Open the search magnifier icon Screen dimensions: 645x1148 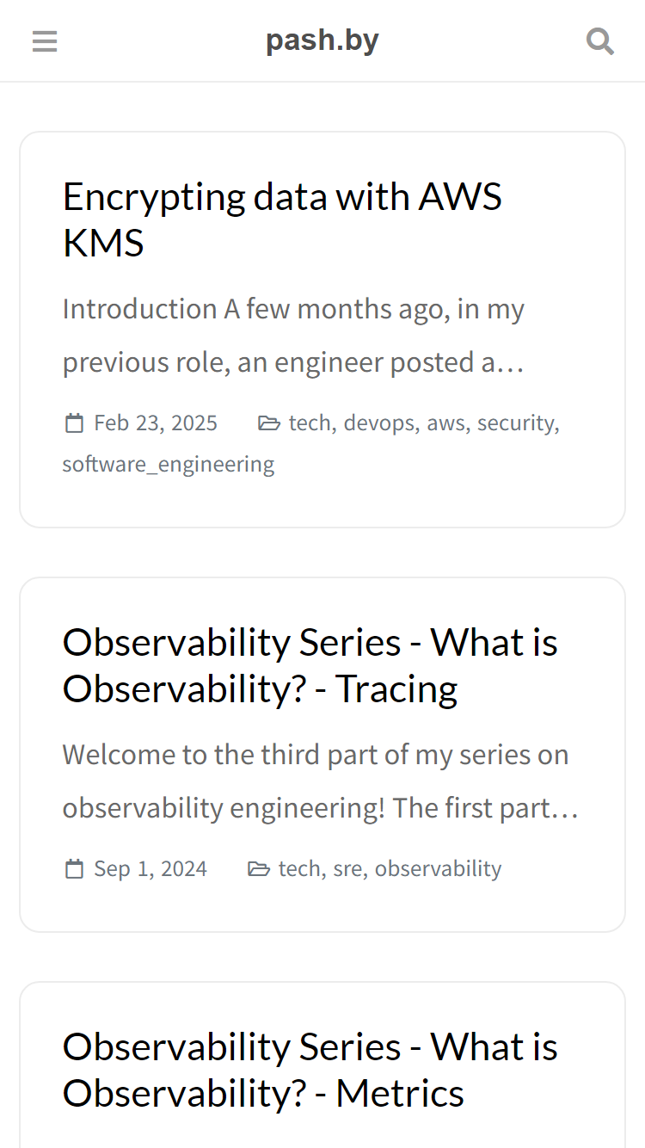point(599,41)
